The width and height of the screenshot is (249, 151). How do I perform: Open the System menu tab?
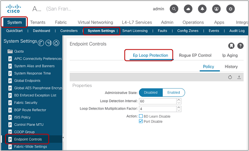click(x=14, y=22)
